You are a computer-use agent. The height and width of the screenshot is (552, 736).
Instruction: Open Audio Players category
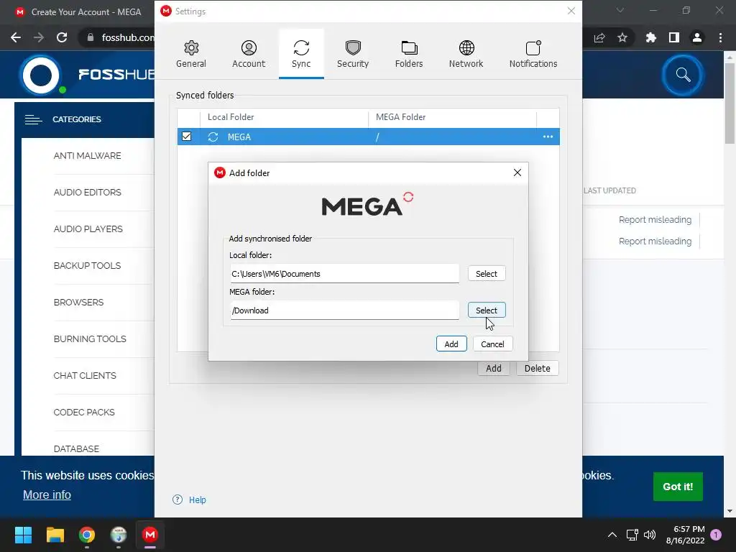click(88, 229)
